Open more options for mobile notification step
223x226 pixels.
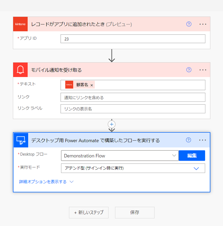point(203,70)
